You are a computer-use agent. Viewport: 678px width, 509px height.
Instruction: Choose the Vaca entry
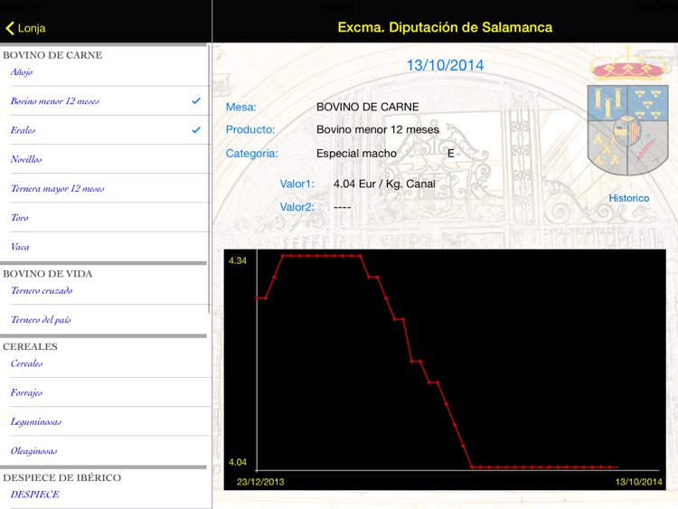tap(106, 247)
